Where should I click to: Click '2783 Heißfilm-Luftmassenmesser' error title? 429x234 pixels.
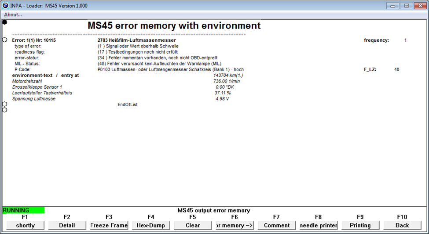tap(136, 40)
